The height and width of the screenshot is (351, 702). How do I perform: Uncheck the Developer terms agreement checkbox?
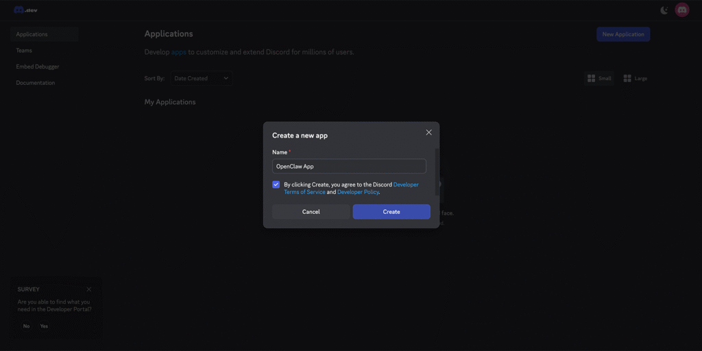pyautogui.click(x=276, y=184)
